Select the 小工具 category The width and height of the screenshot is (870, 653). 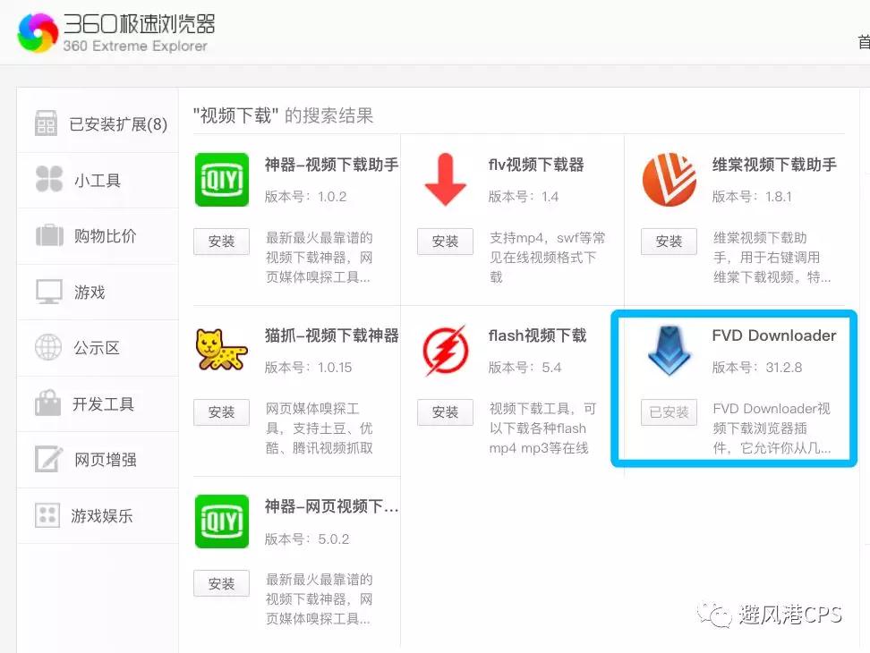(98, 180)
